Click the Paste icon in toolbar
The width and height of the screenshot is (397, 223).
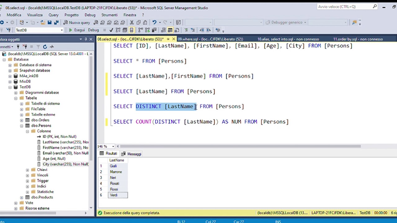pos(145,22)
